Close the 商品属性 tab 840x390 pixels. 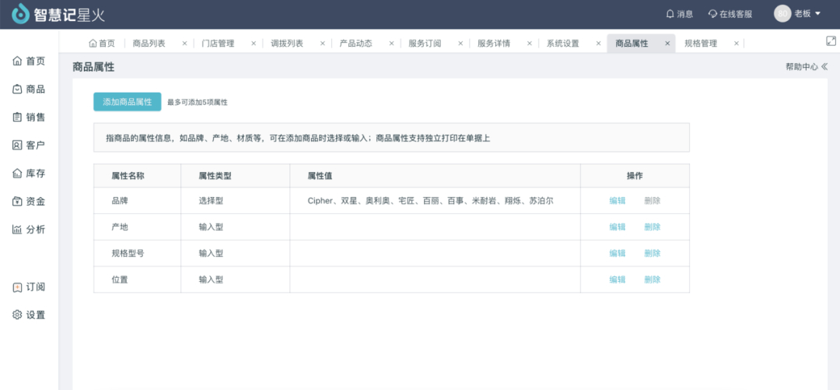point(667,44)
